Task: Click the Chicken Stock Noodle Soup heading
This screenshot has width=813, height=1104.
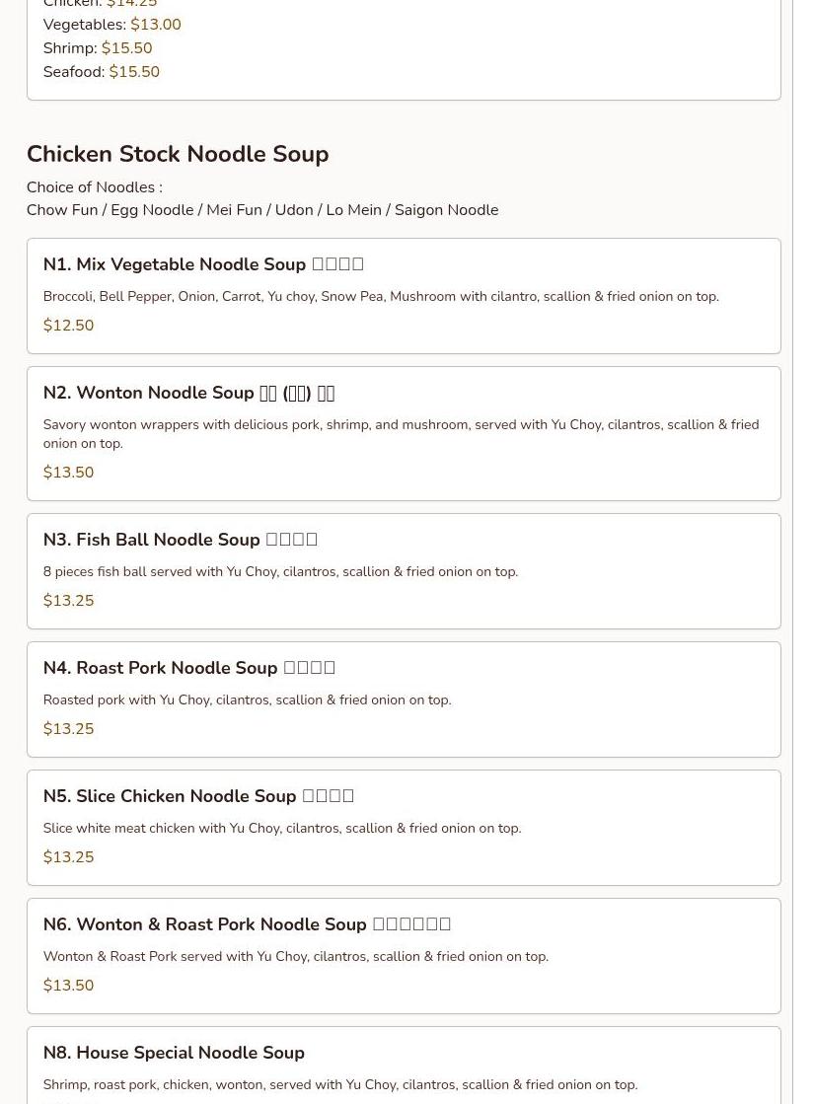Action: coord(178,154)
